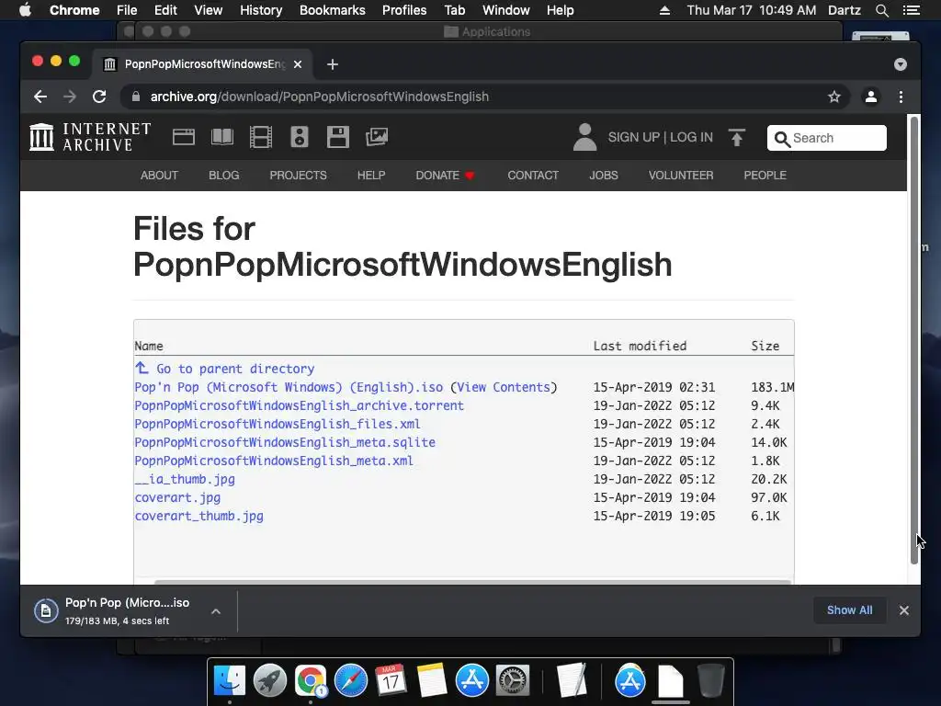This screenshot has height=706, width=941.
Task: Open Notes from the Dock
Action: [x=432, y=681]
